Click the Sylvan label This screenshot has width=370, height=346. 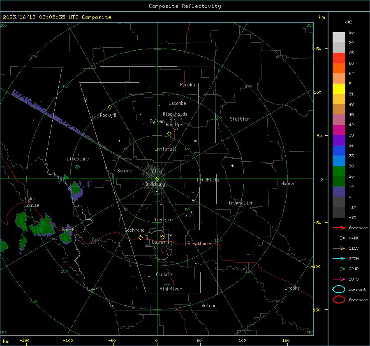[x=157, y=121]
